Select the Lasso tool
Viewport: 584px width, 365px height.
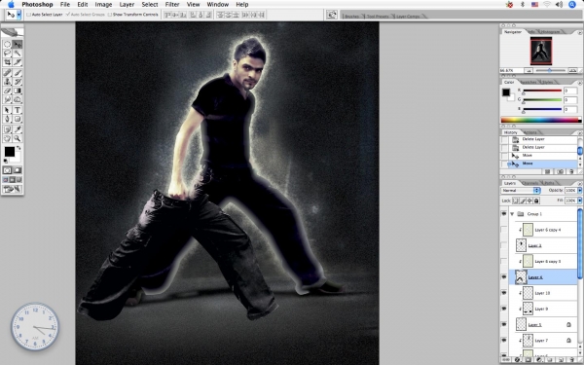pos(7,54)
